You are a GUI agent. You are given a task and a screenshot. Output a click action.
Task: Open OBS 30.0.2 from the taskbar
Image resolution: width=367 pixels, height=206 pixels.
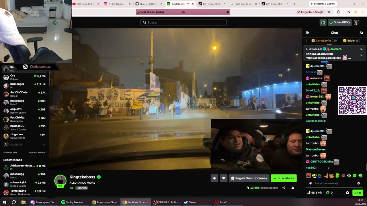tap(166, 202)
